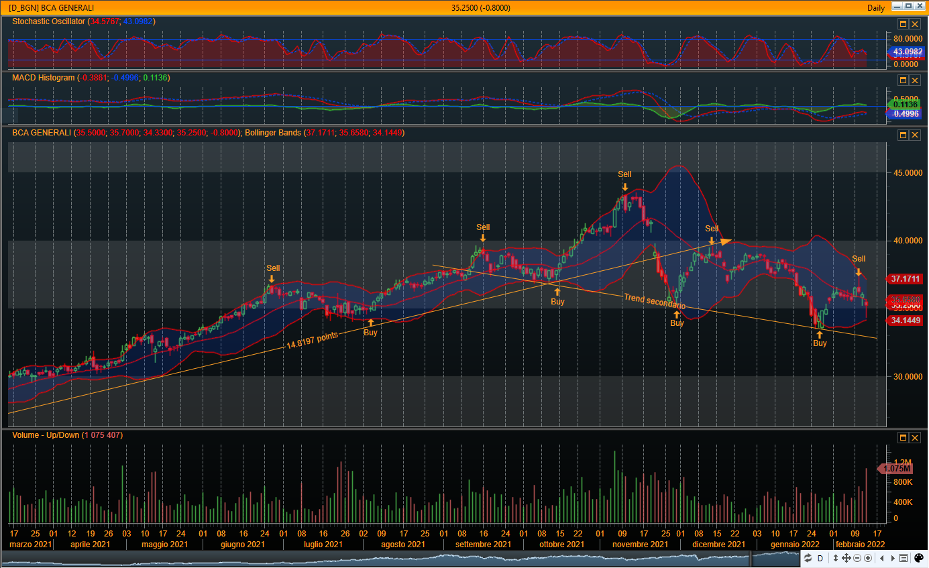
Task: Click the MACD Histogram title label
Action: tap(43, 78)
